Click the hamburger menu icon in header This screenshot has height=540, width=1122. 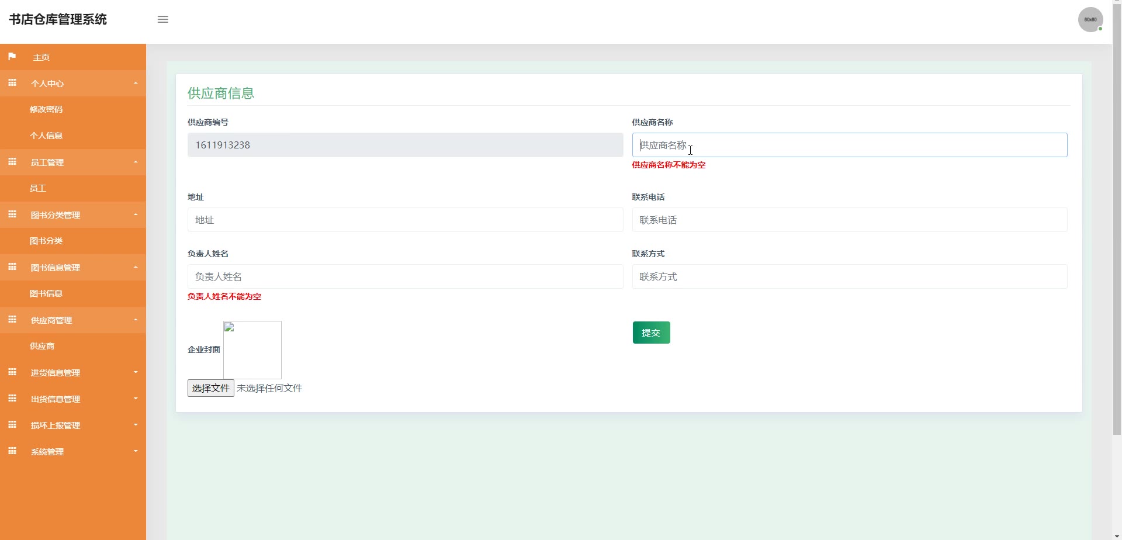pyautogui.click(x=163, y=19)
